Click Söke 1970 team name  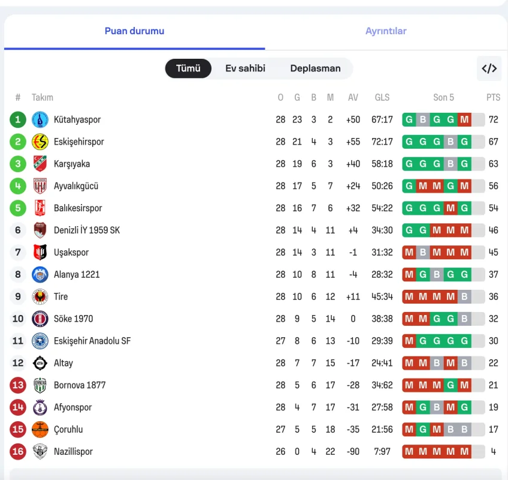[73, 319]
